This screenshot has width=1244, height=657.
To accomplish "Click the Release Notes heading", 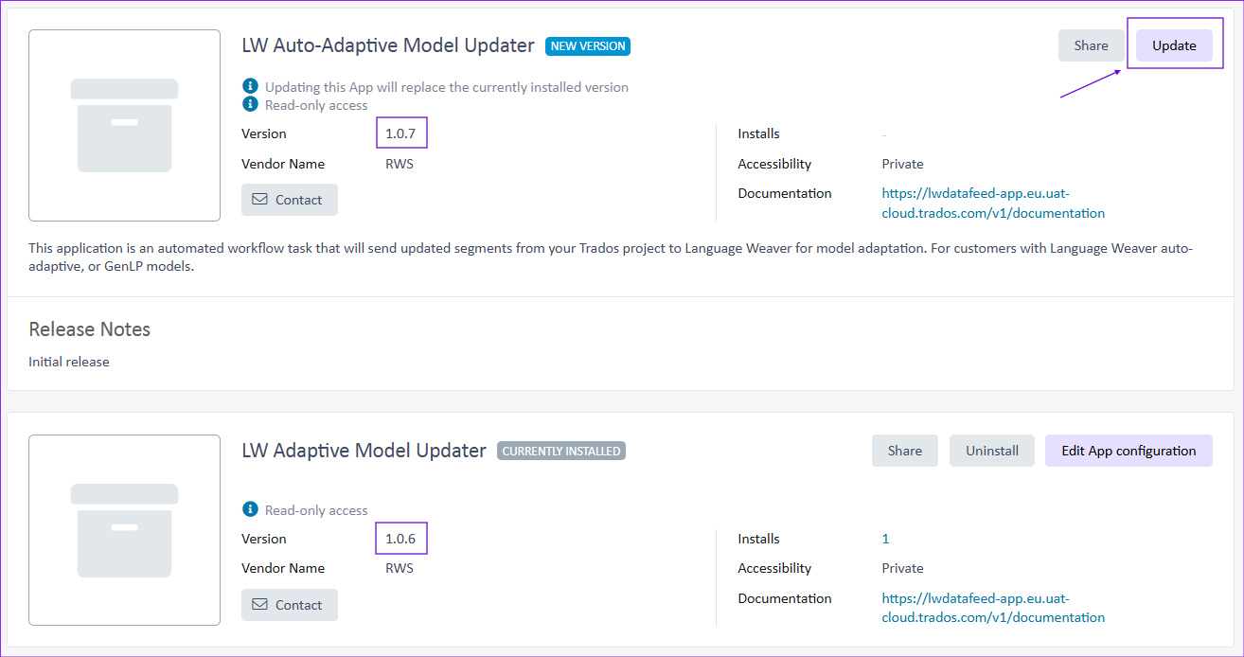I will pyautogui.click(x=90, y=329).
